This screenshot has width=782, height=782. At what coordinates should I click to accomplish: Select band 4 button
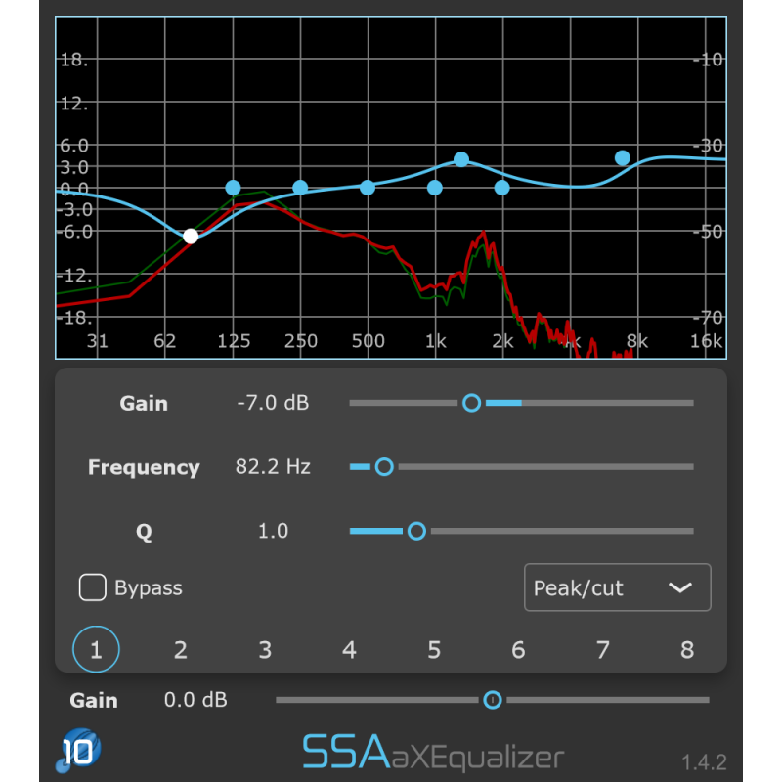pos(349,649)
